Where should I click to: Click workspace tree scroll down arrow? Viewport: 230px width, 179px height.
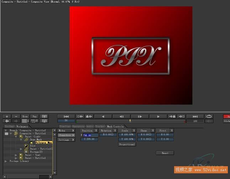tap(54, 173)
